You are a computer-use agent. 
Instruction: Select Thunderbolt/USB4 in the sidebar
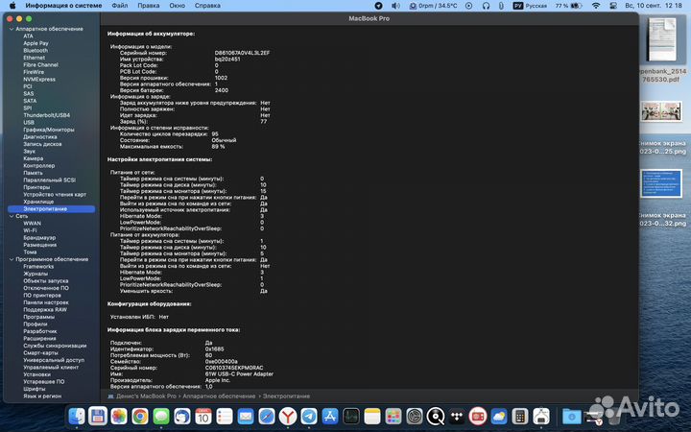47,115
